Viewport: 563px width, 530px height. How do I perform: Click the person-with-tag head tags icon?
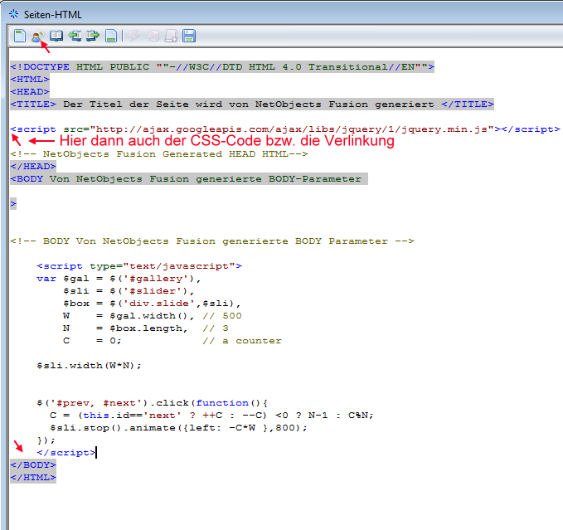pyautogui.click(x=37, y=36)
